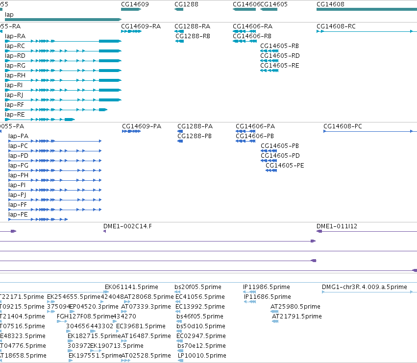Click the CG14605-RE transcript label
The width and height of the screenshot is (417, 363).
point(280,66)
